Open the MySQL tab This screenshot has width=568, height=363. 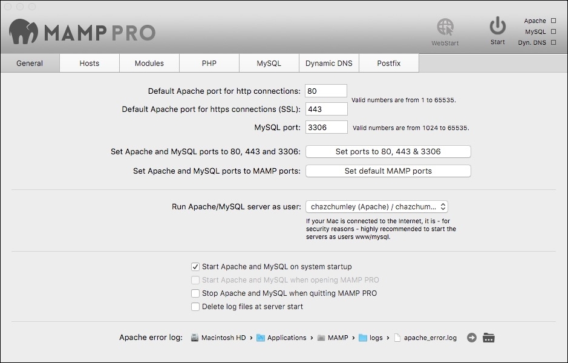(269, 64)
